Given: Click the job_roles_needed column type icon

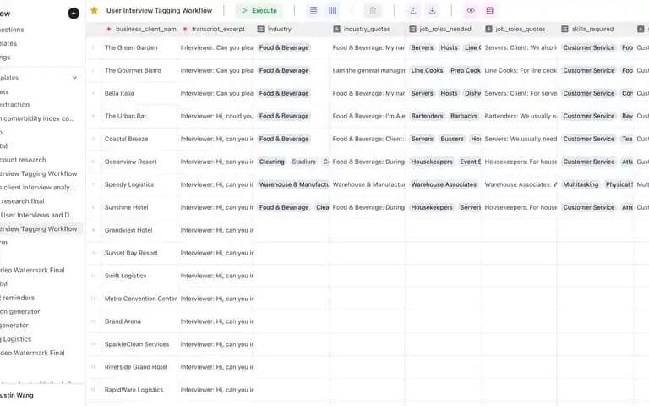Looking at the screenshot, I should [x=412, y=29].
